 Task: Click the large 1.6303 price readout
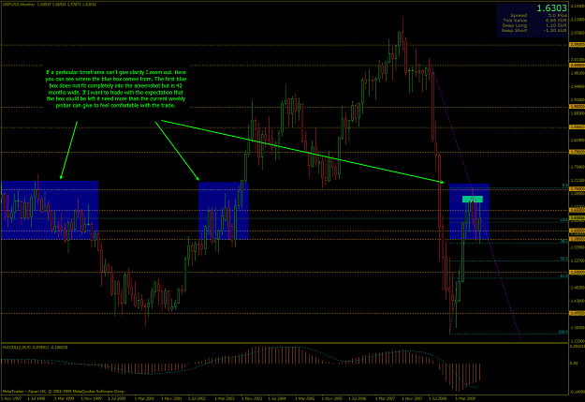[x=552, y=8]
